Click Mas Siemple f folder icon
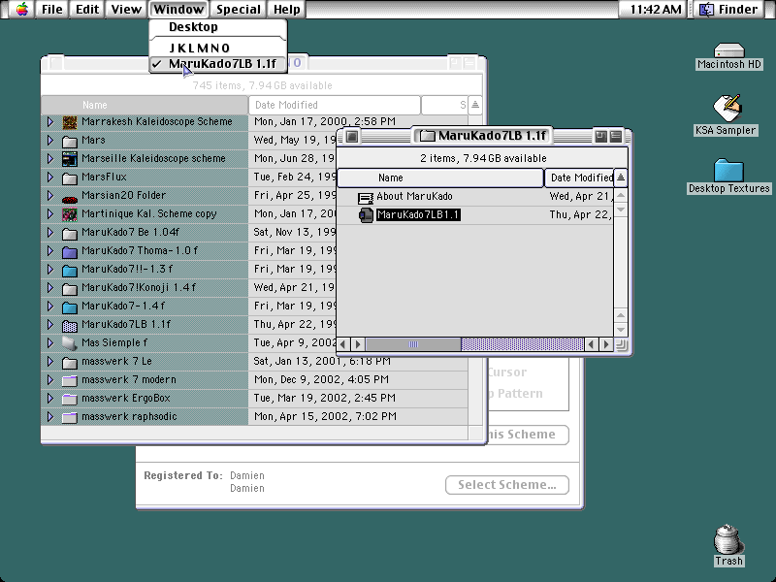 [70, 343]
